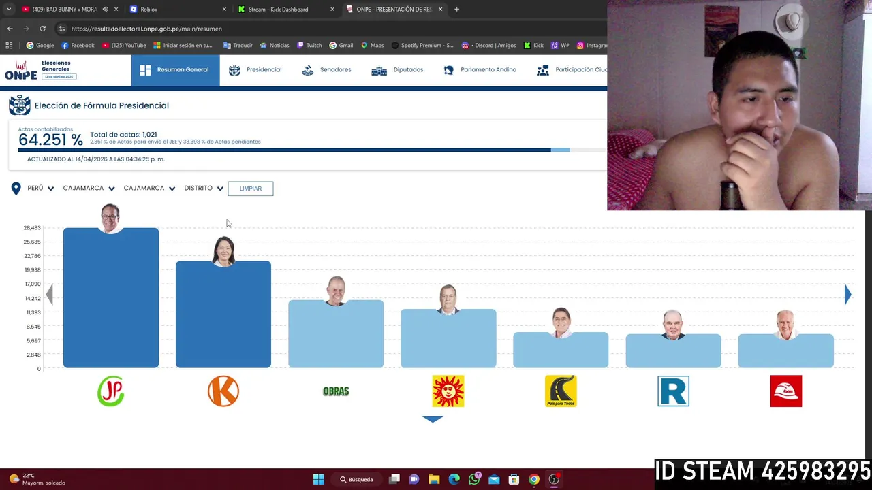Click the sun party logo
Screen dimensions: 872x490
(448, 391)
